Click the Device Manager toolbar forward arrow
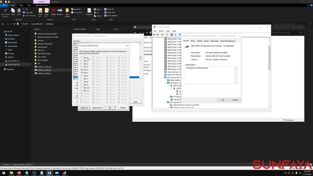313x176 pixels. pos(157,35)
